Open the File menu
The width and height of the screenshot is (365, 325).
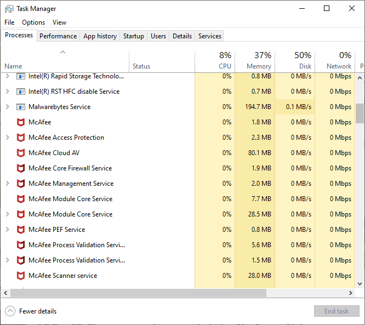9,22
